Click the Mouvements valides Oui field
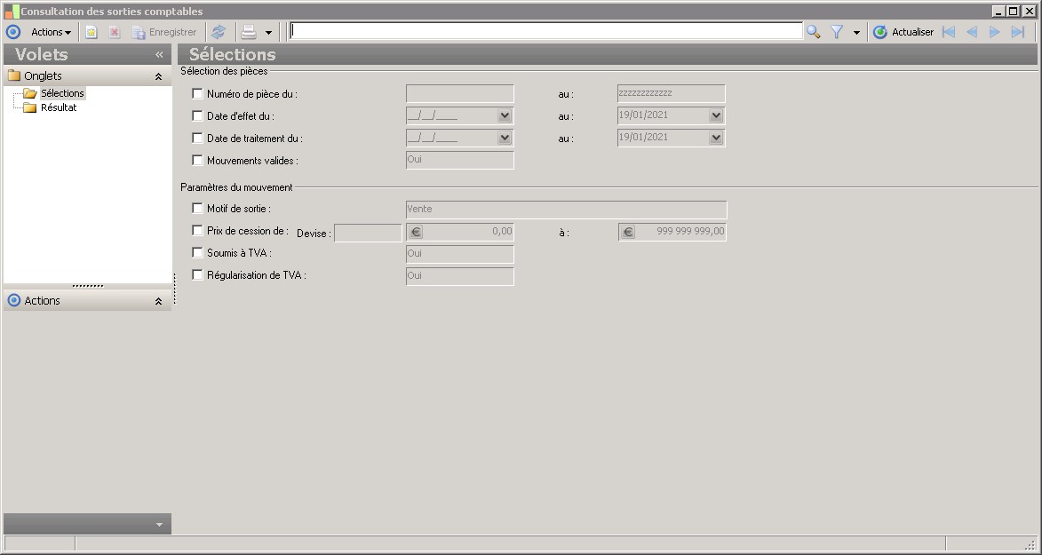1042x555 pixels. [x=460, y=160]
